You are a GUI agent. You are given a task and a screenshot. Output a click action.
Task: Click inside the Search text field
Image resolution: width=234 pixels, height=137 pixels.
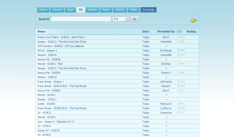[x=81, y=19]
